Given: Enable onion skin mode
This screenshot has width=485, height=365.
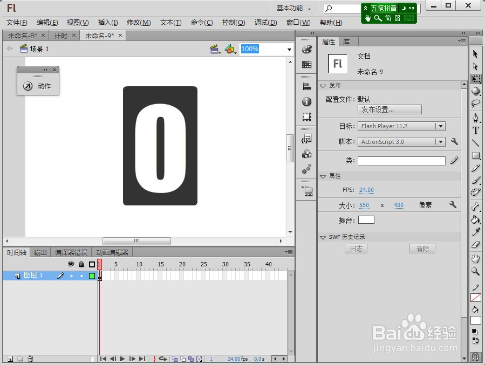Looking at the screenshot, I should coord(174,358).
